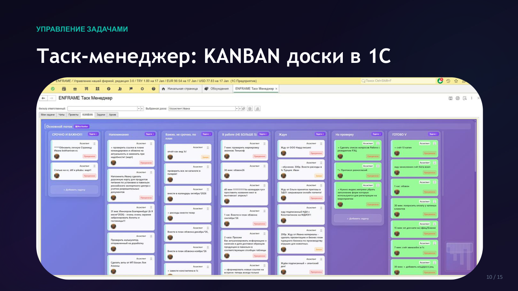Open the gear settings icon in the section toolbar
Image resolution: width=518 pixels, height=291 pixels.
[142, 89]
